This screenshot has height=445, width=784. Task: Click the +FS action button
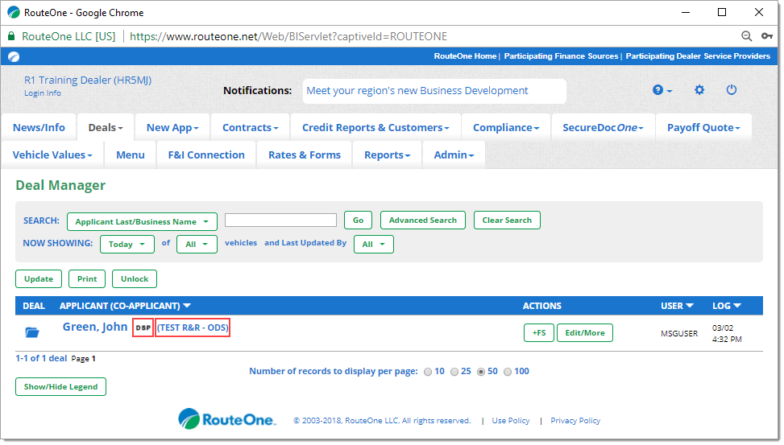pyautogui.click(x=539, y=332)
